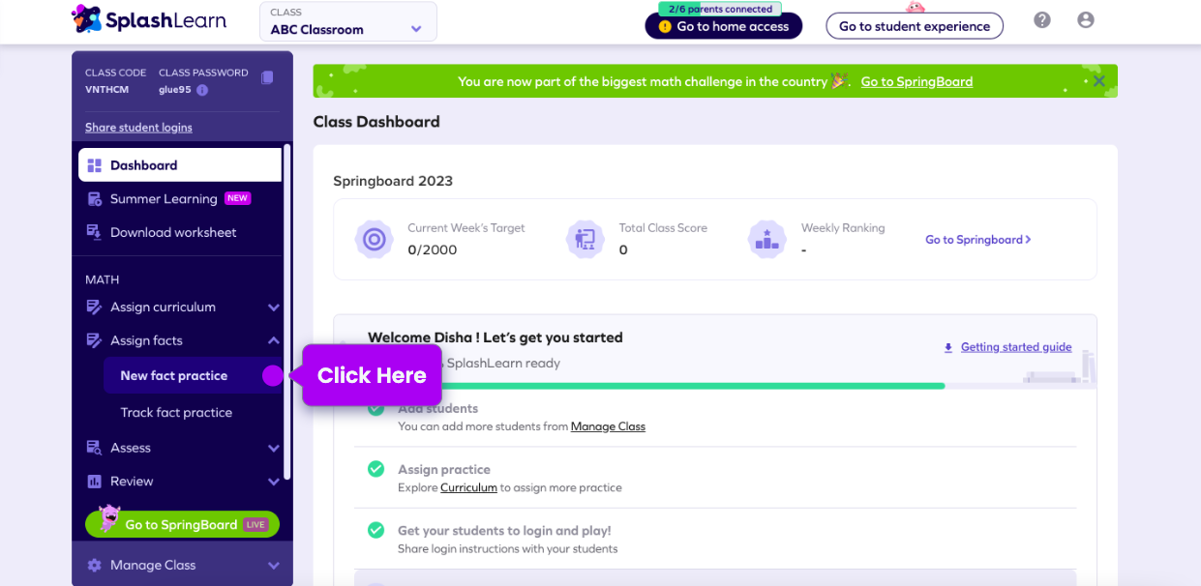Click the Manage Class gear icon

click(95, 565)
